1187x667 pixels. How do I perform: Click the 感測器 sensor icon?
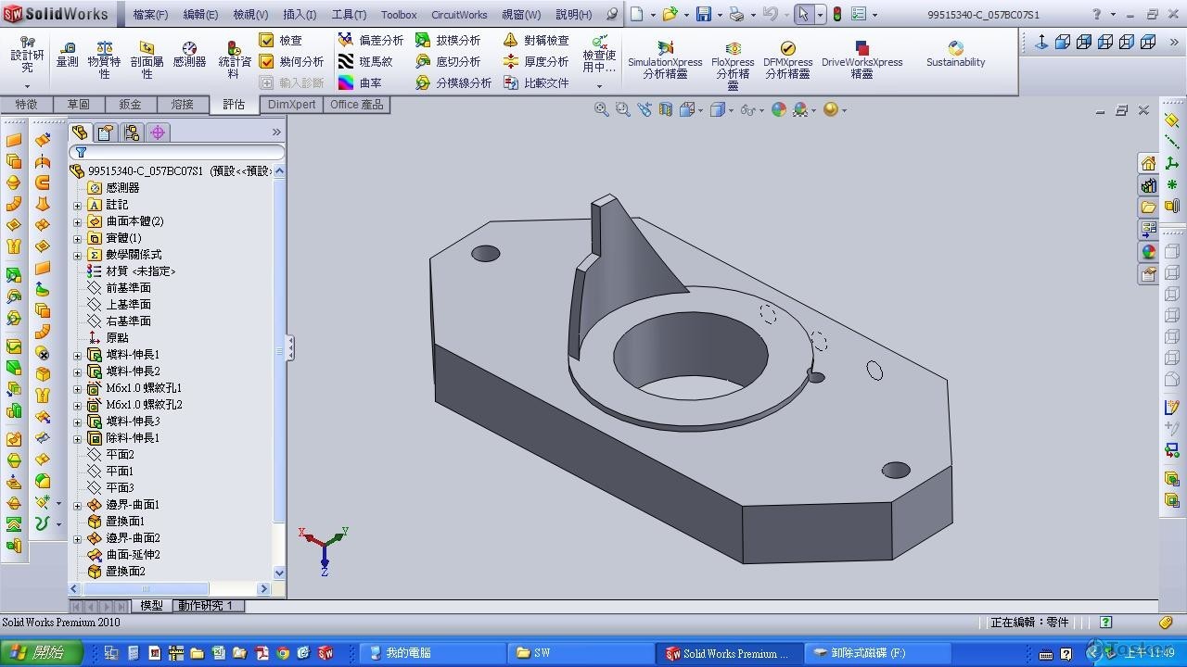tap(189, 48)
